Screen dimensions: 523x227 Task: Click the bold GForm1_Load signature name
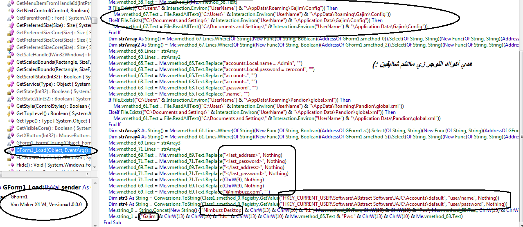coord(23,187)
